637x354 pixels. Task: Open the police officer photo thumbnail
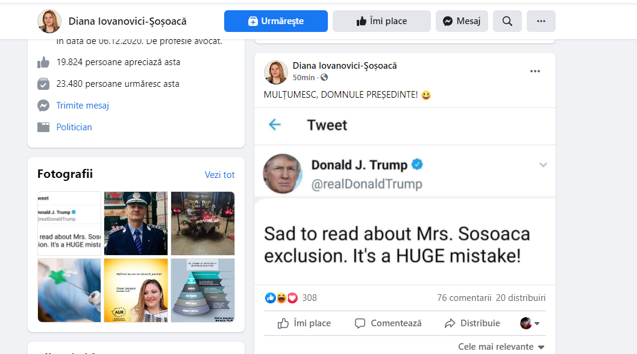pos(136,223)
